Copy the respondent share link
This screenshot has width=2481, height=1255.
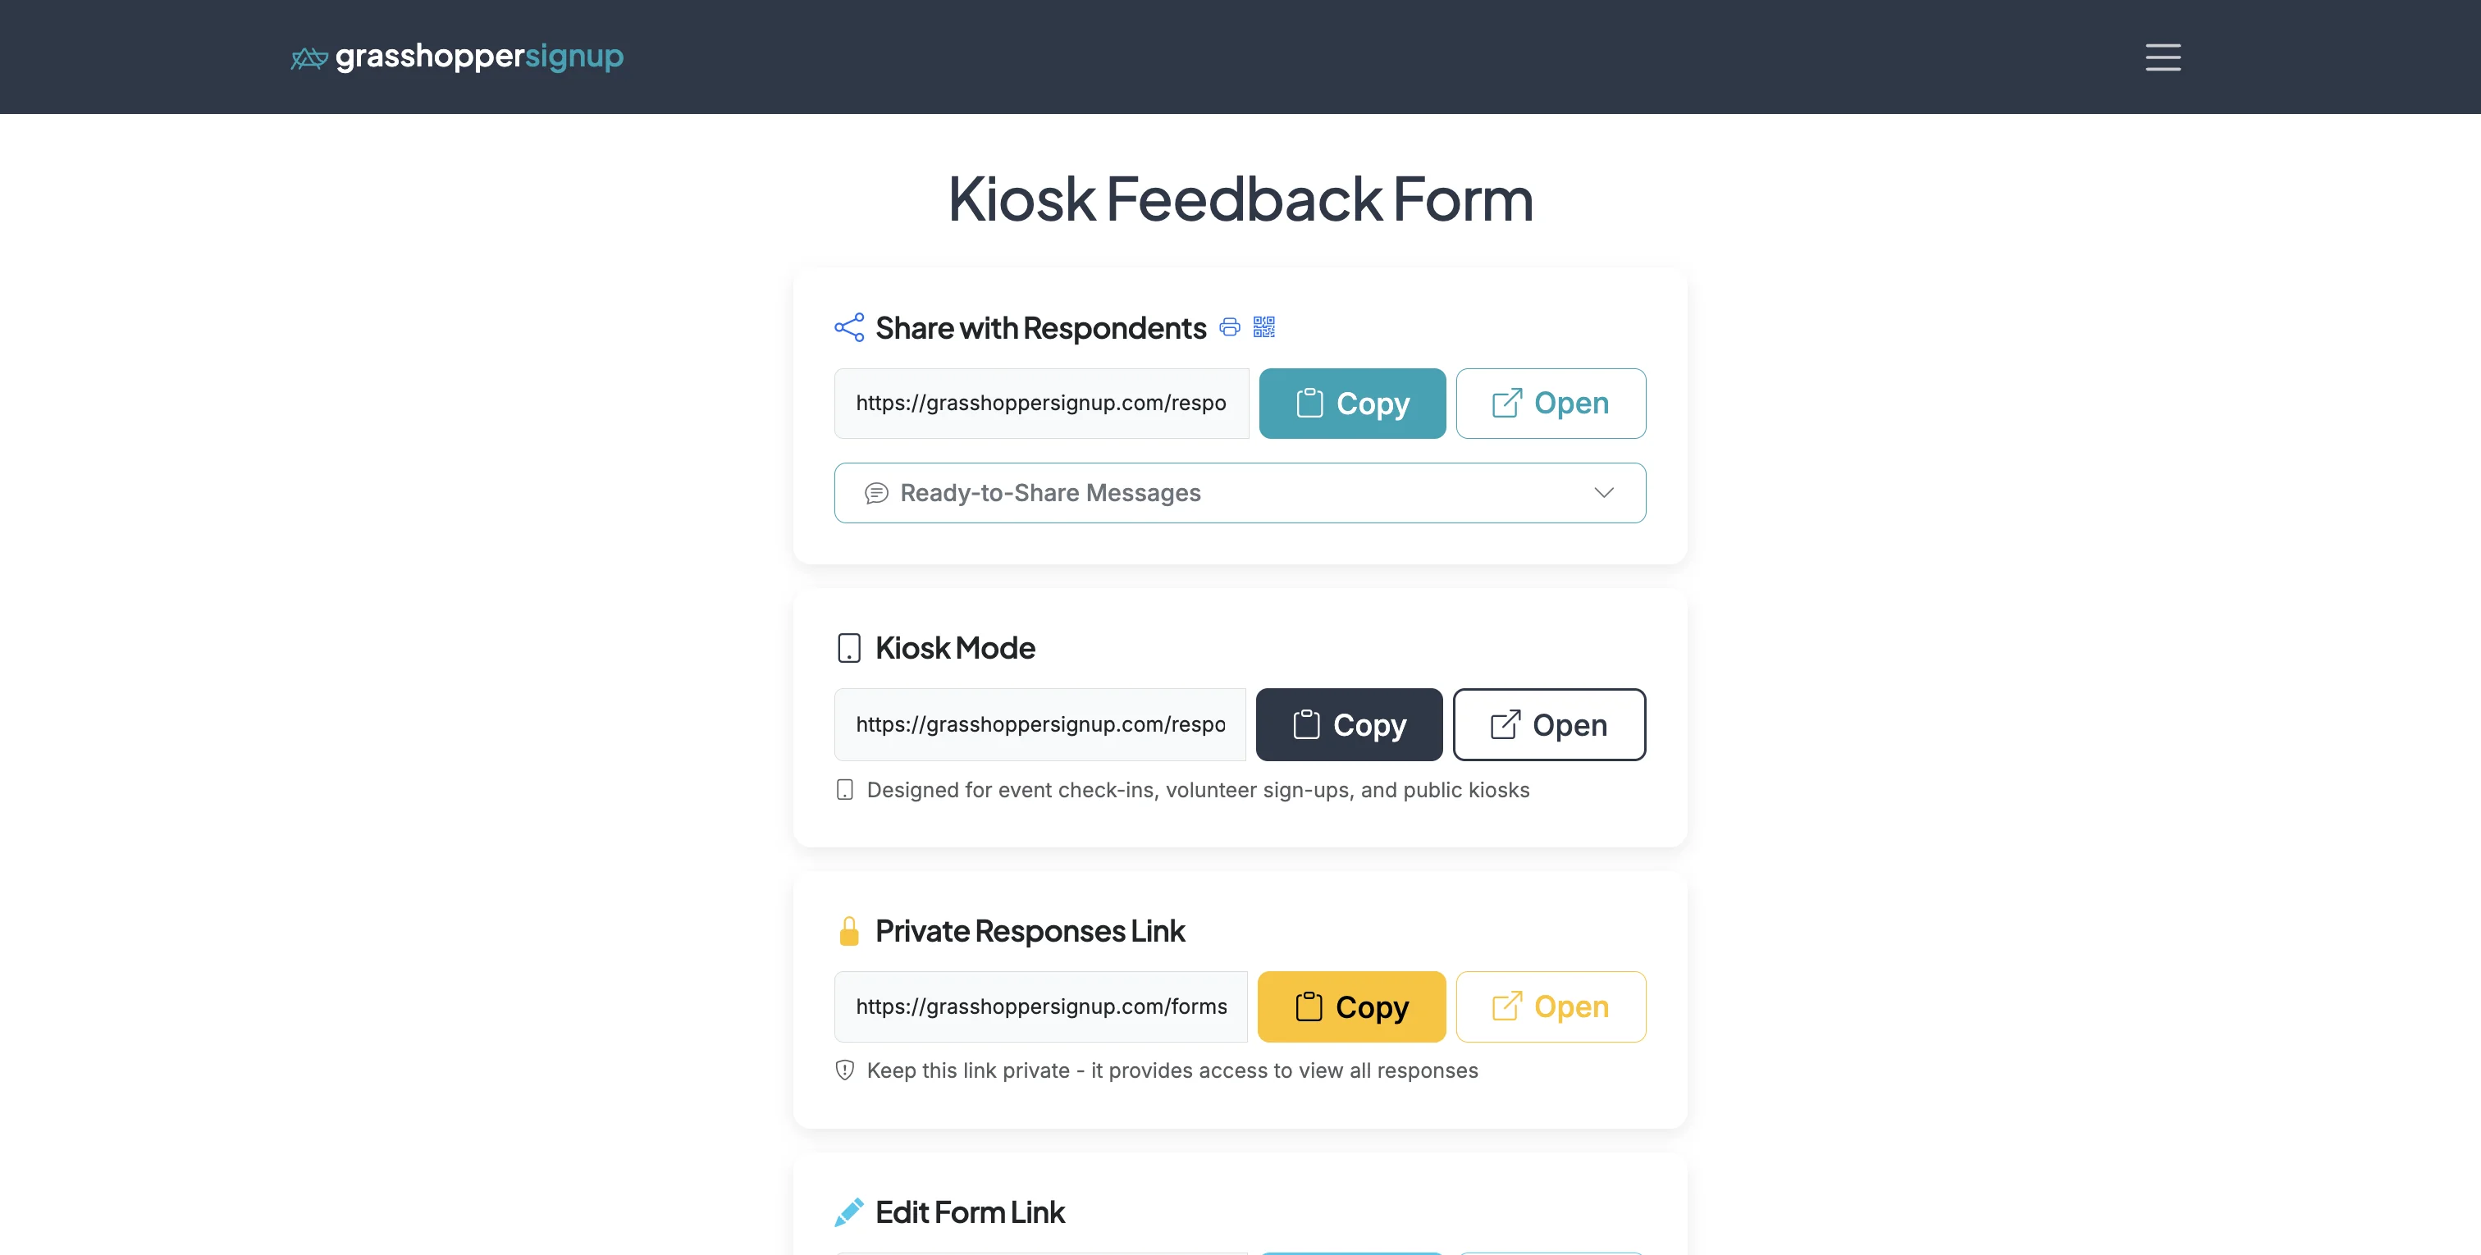point(1352,403)
